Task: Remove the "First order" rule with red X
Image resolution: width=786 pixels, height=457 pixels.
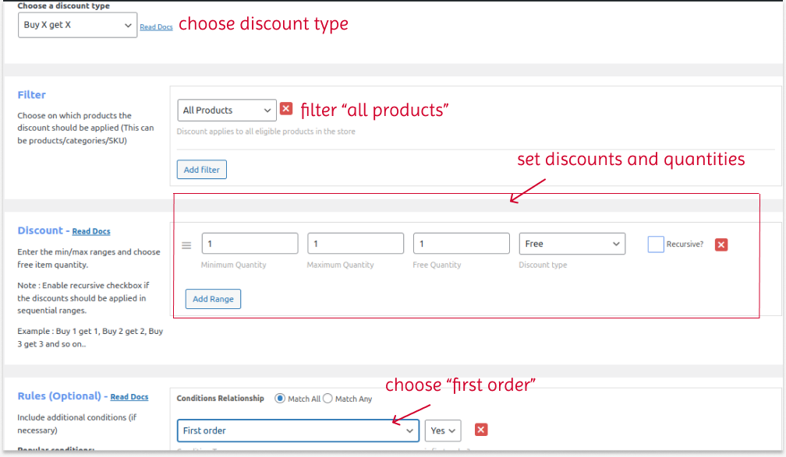Action: (x=481, y=430)
